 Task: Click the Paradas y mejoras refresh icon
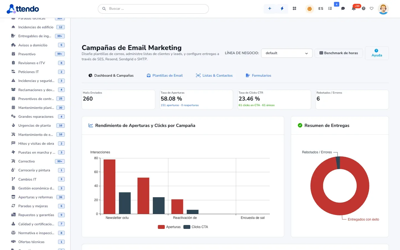click(x=13, y=206)
